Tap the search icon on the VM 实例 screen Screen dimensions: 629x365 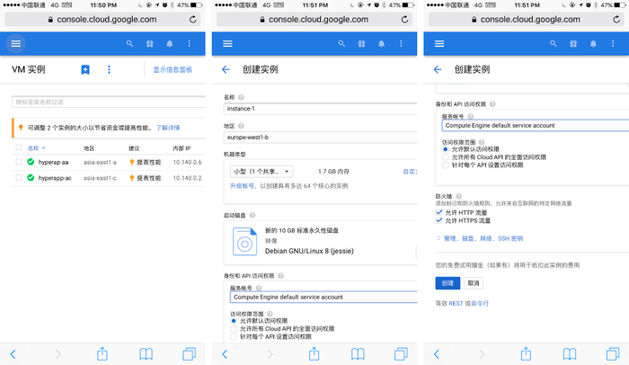129,43
